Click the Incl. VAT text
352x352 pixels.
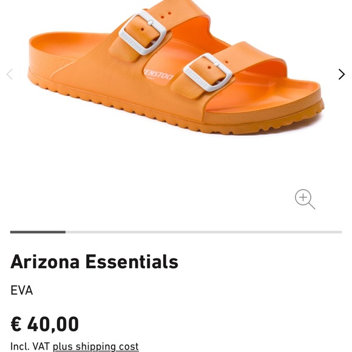tap(30, 346)
